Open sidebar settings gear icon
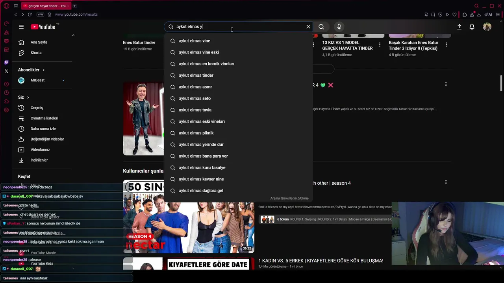The image size is (504, 283). pyautogui.click(x=6, y=110)
